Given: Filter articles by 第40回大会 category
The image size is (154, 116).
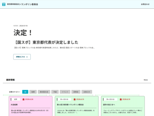Looking at the screenshot, I should point(44,92).
